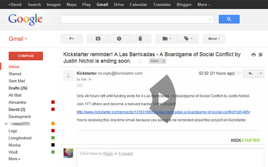
Task: Star the Kickstarter message
Action: point(239,73)
